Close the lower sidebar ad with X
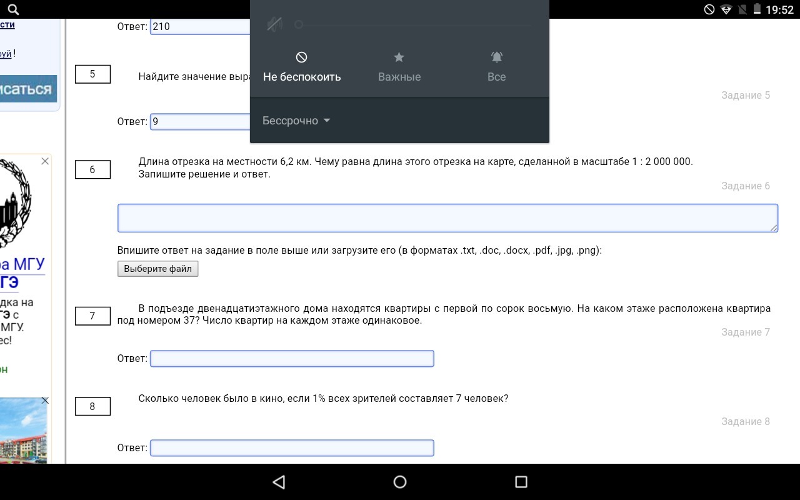 point(45,401)
